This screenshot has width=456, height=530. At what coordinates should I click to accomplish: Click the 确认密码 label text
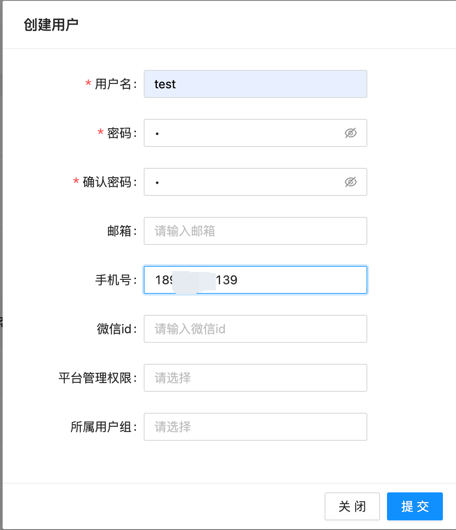tap(107, 182)
